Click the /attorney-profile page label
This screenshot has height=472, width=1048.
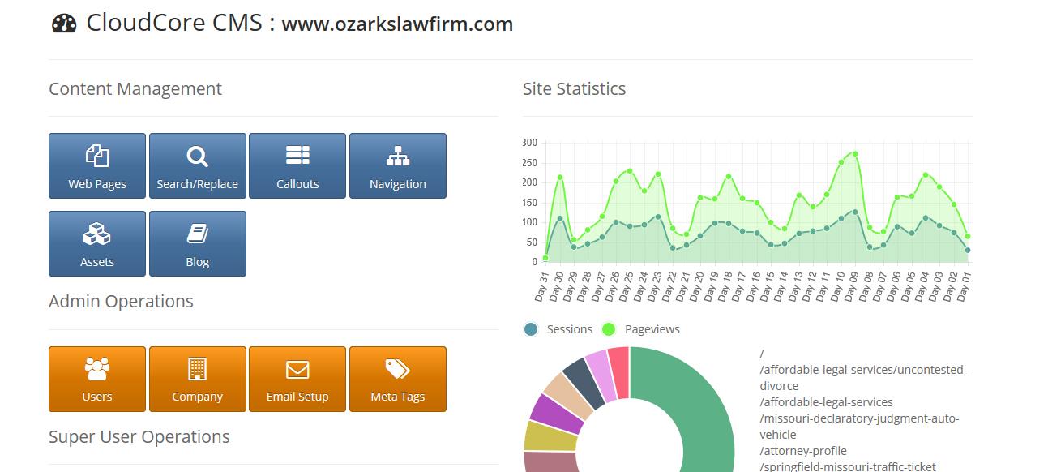(803, 451)
